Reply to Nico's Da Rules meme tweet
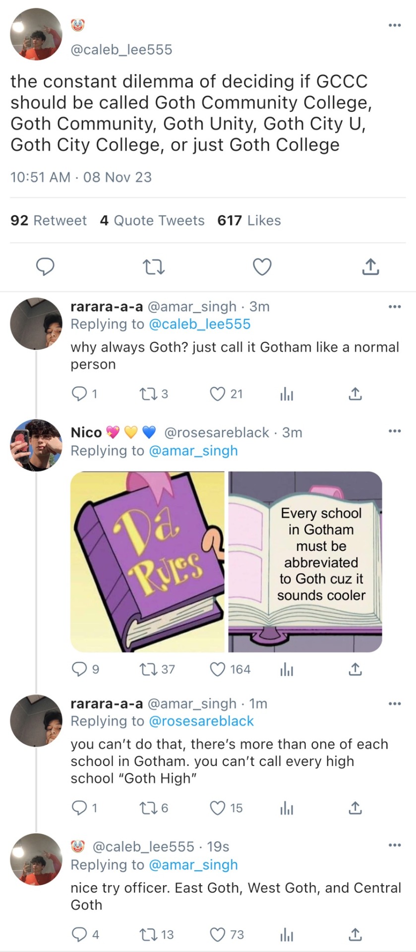416x952 pixels. (79, 670)
